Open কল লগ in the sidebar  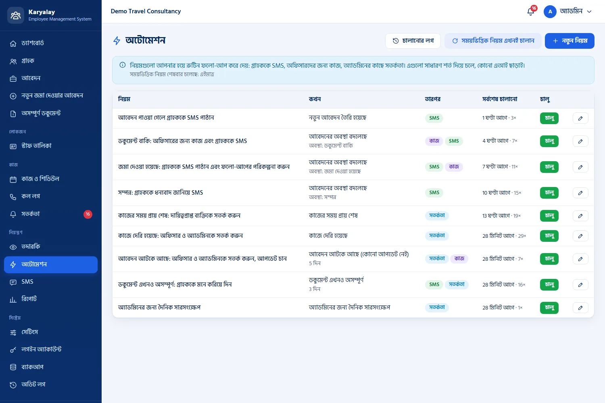51,196
